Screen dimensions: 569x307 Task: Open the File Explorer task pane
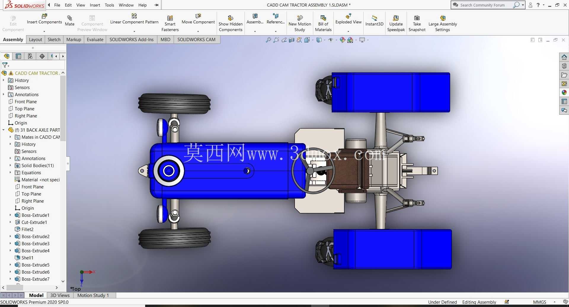[x=564, y=75]
